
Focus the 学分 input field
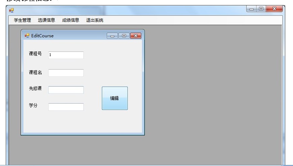[x=66, y=107]
